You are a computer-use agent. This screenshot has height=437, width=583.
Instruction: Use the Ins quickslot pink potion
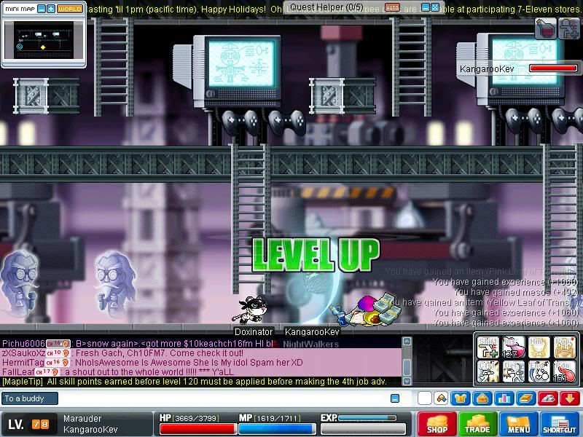coord(514,347)
